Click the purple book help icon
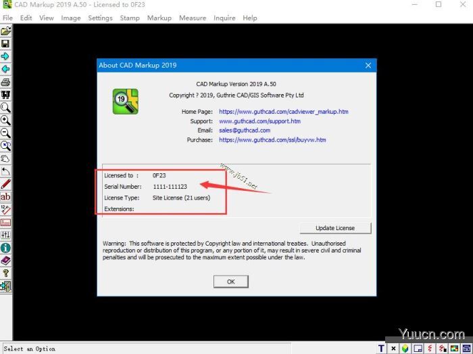This screenshot has width=473, height=354. (5, 261)
